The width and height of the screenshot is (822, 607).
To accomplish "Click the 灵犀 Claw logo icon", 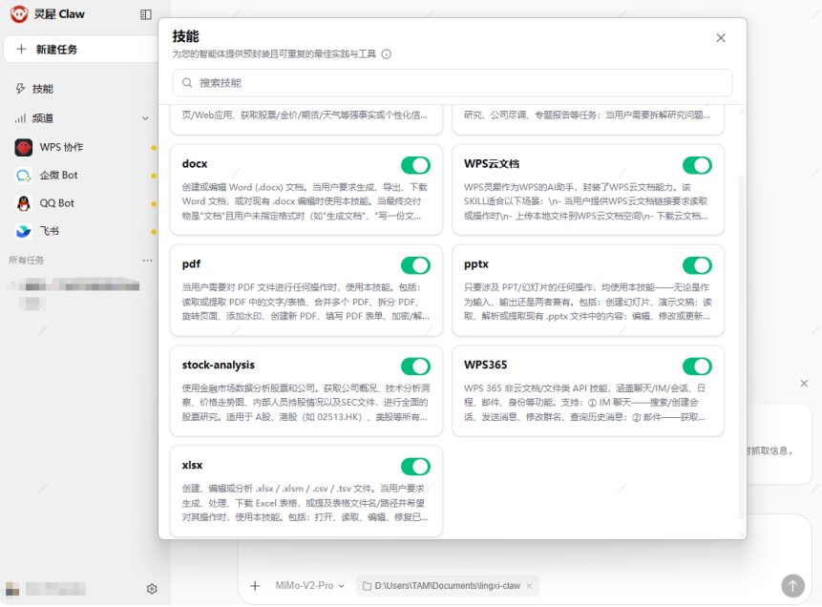I will (19, 14).
